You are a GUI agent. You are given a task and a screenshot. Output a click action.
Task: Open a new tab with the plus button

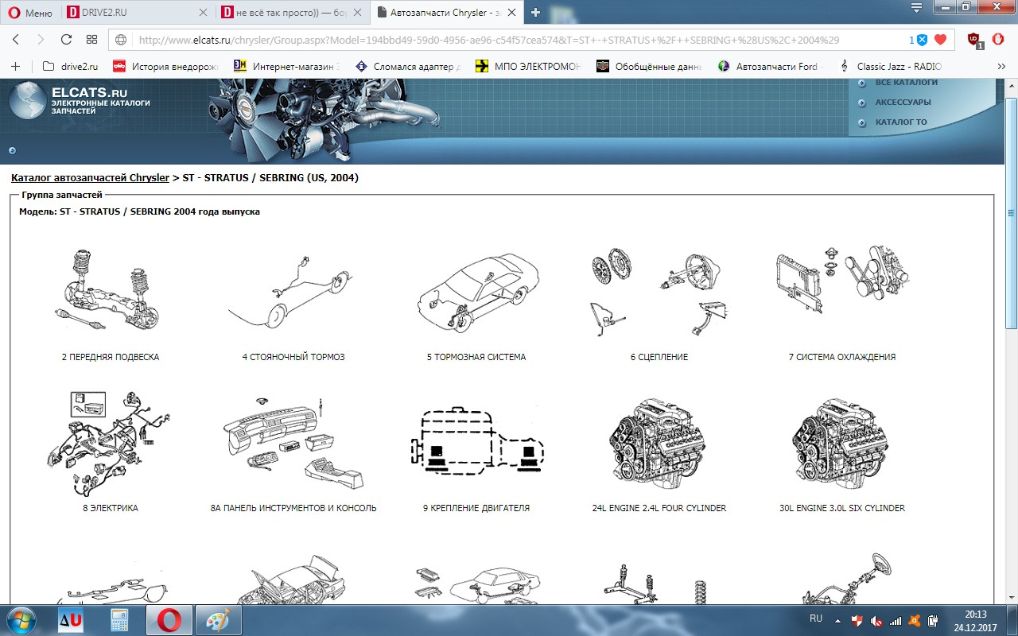coord(535,12)
